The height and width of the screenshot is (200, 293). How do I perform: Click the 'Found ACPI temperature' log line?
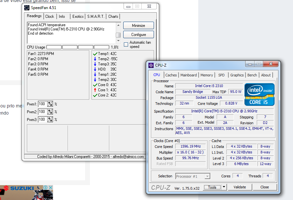[x=47, y=25]
